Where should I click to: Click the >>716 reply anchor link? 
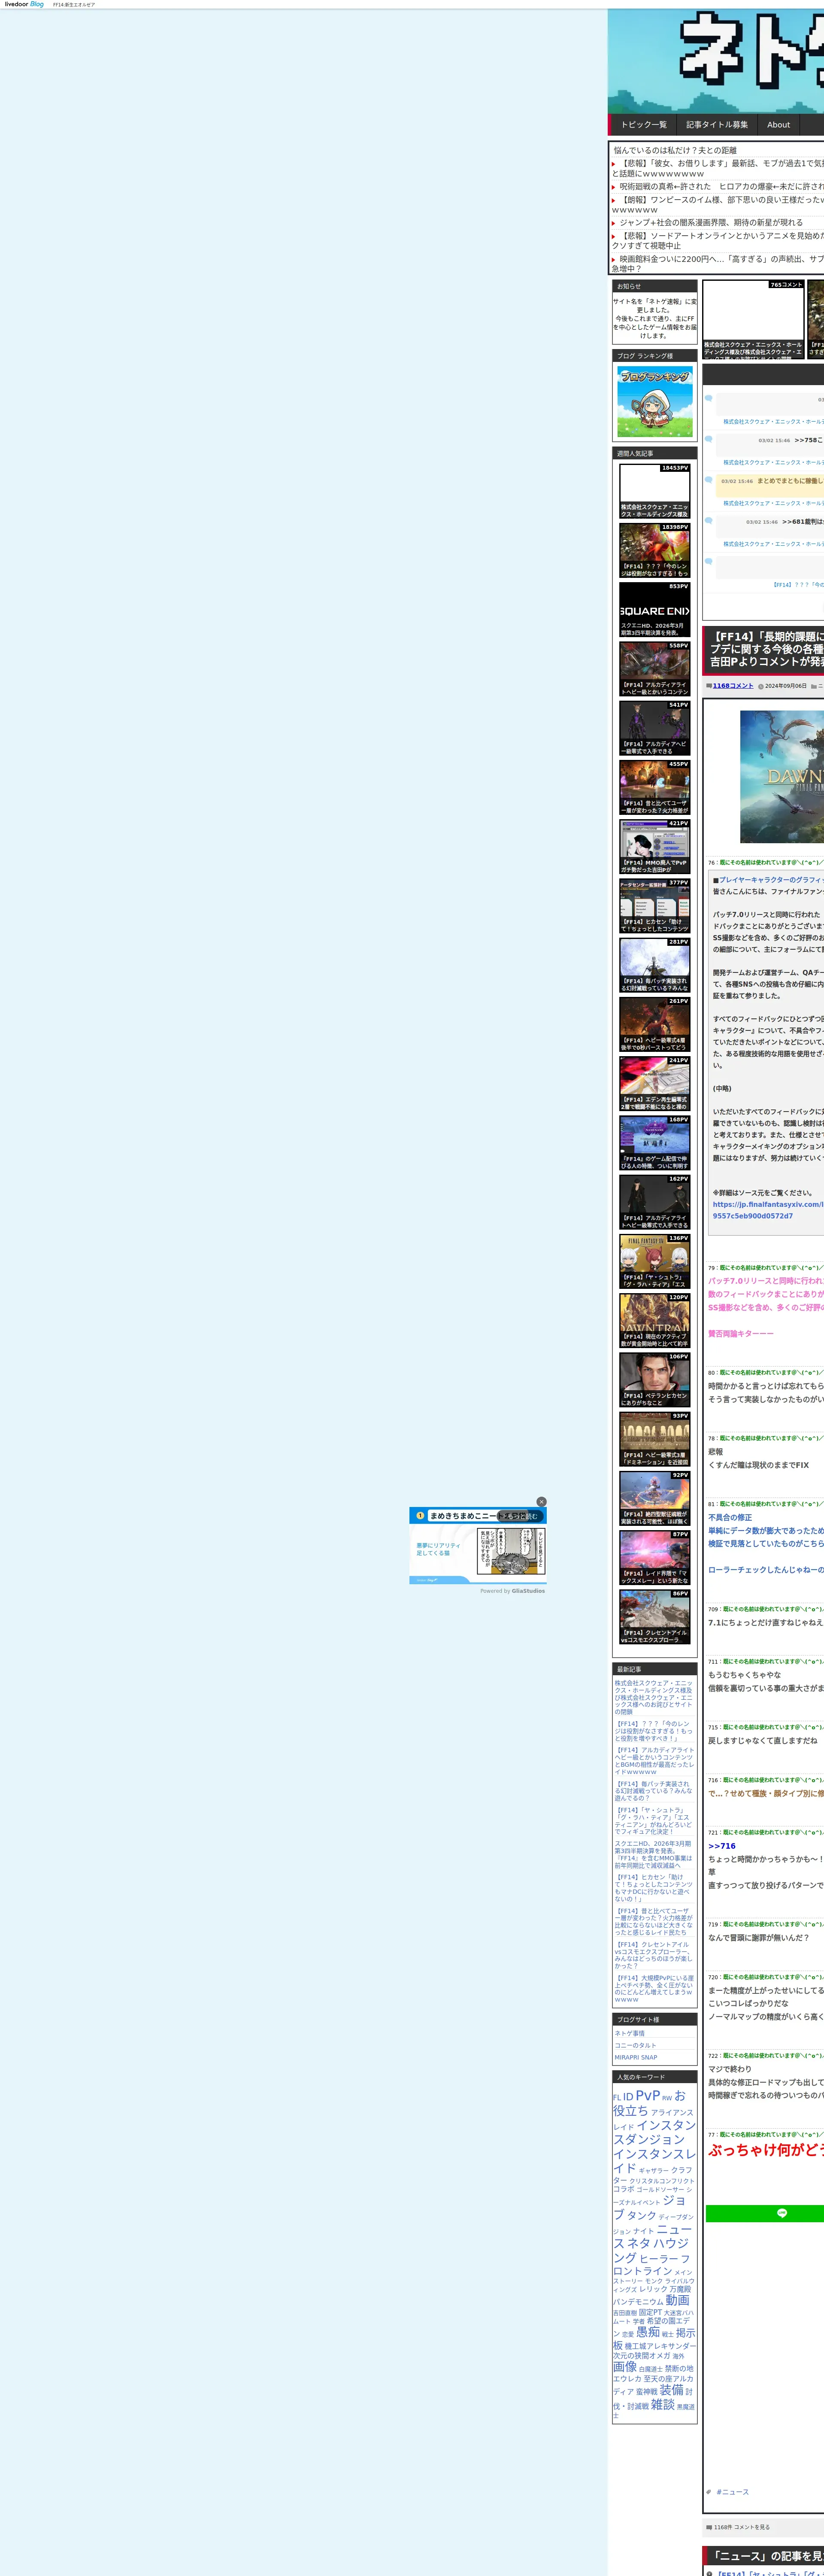(721, 1846)
